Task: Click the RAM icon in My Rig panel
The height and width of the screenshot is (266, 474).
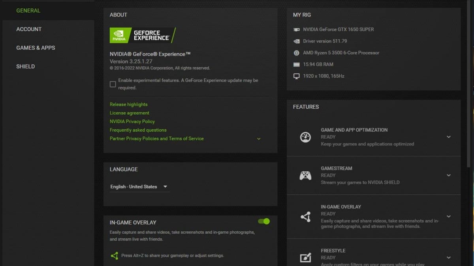Action: pos(297,64)
